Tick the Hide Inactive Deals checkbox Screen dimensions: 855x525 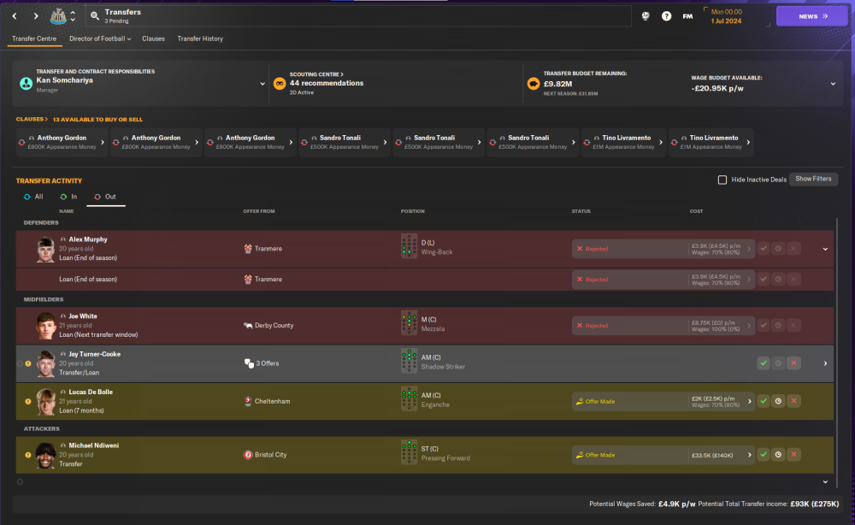pos(722,180)
